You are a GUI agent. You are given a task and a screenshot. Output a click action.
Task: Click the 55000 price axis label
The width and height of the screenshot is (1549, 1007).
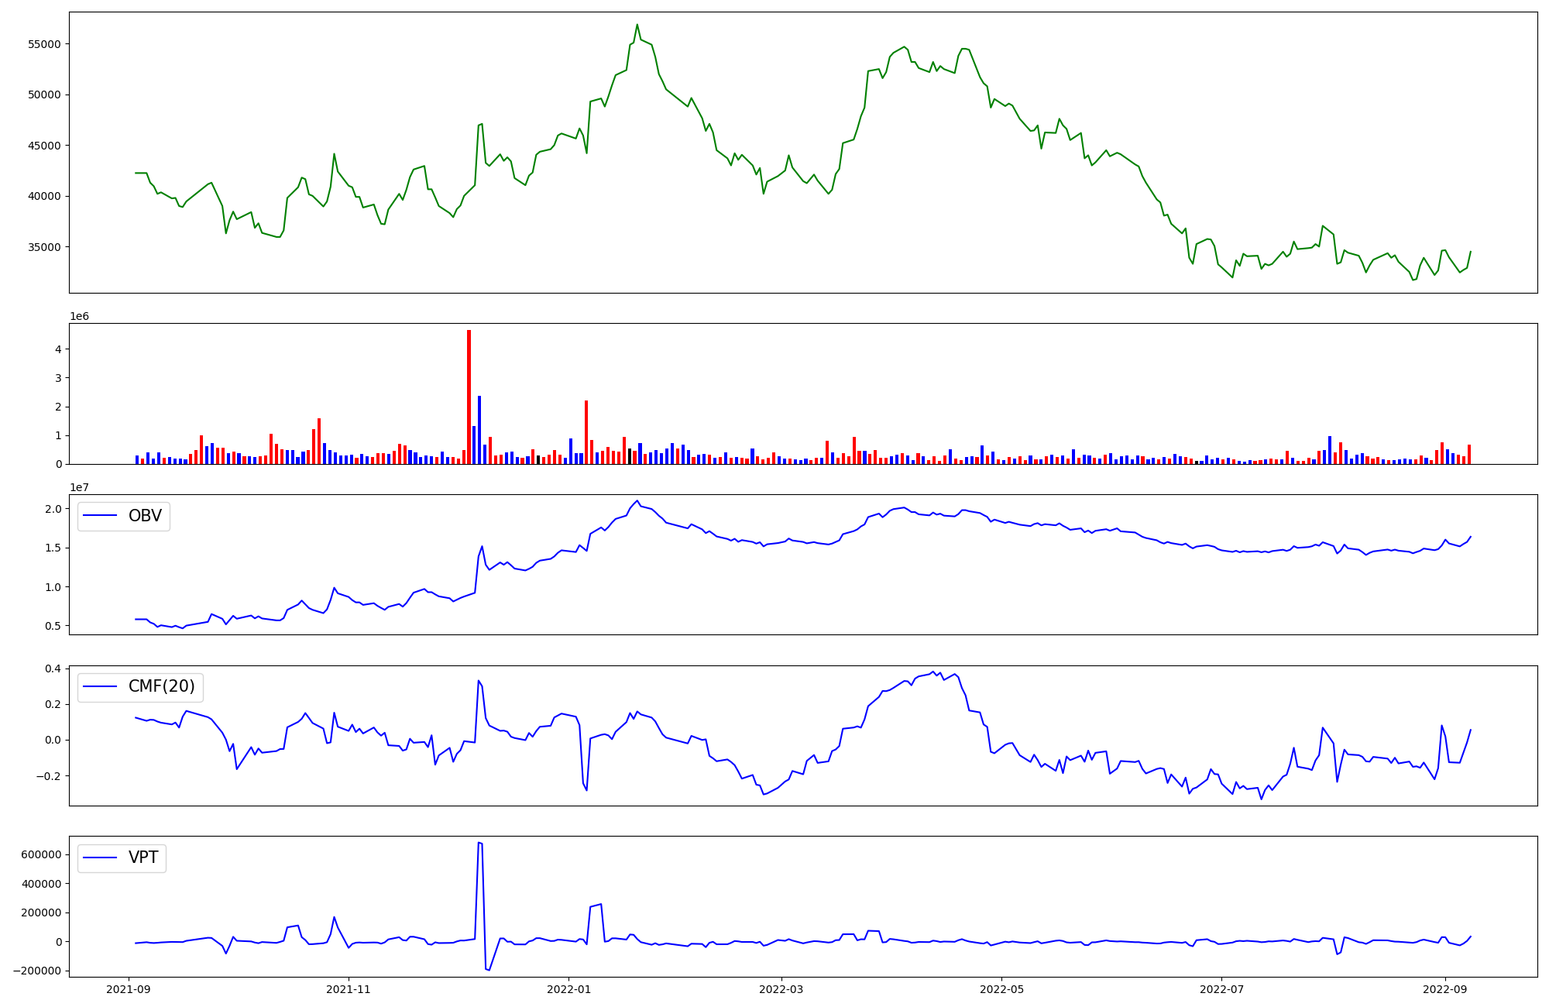click(44, 44)
